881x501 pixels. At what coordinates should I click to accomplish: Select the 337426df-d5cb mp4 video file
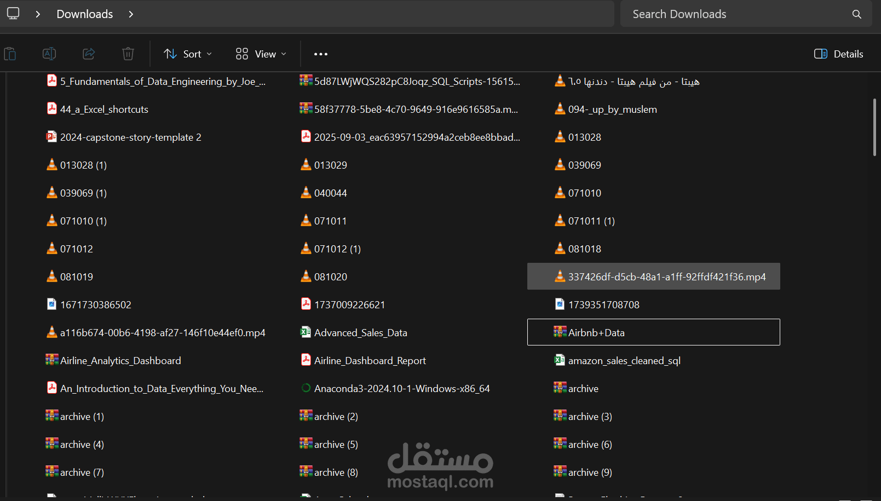pyautogui.click(x=666, y=277)
